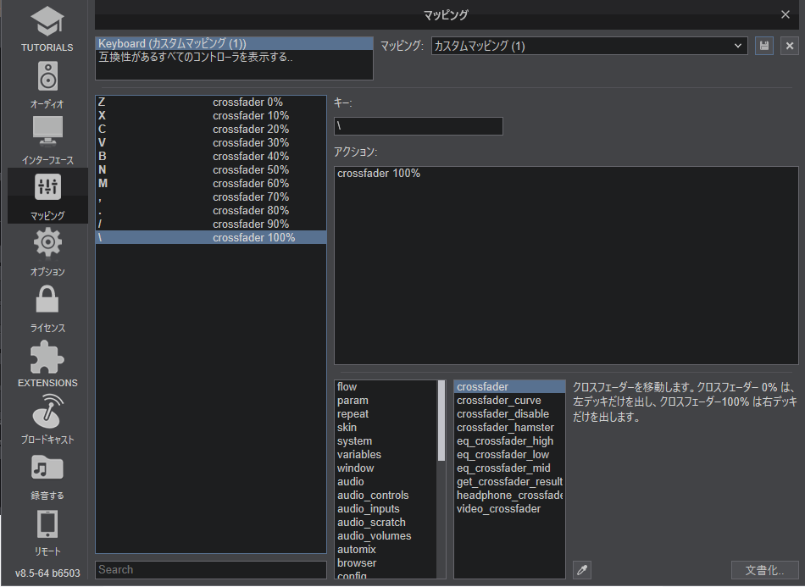Open the EXTENSIONS puzzle page
The image size is (805, 587).
pos(47,364)
